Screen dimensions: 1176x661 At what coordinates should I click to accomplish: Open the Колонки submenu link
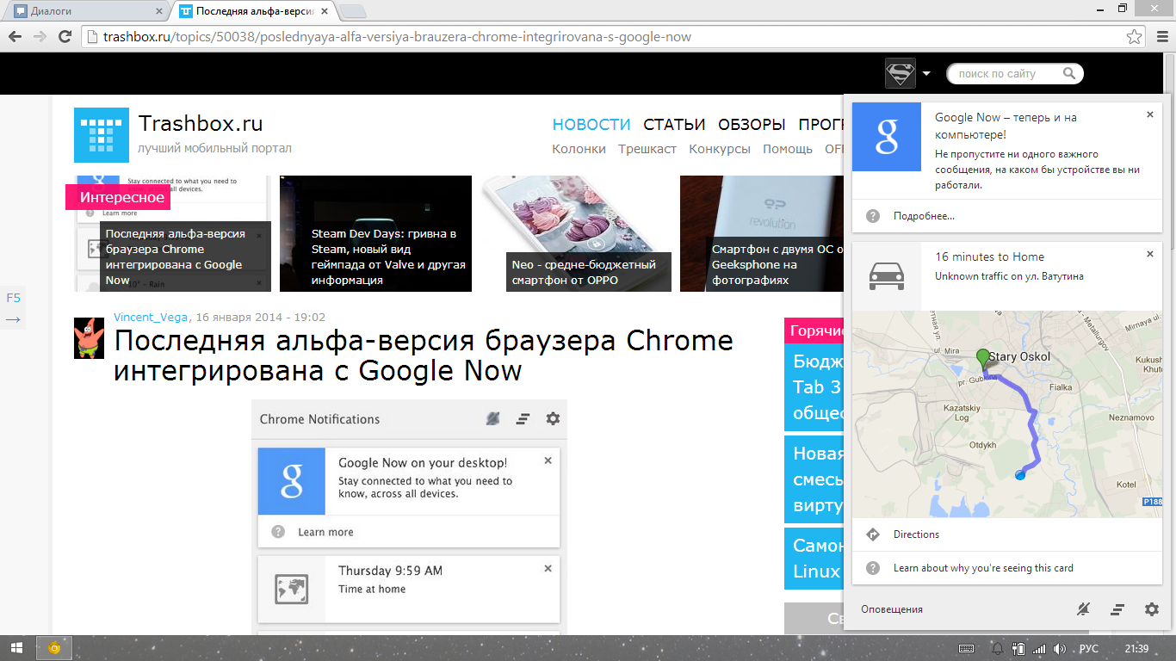pyautogui.click(x=579, y=149)
